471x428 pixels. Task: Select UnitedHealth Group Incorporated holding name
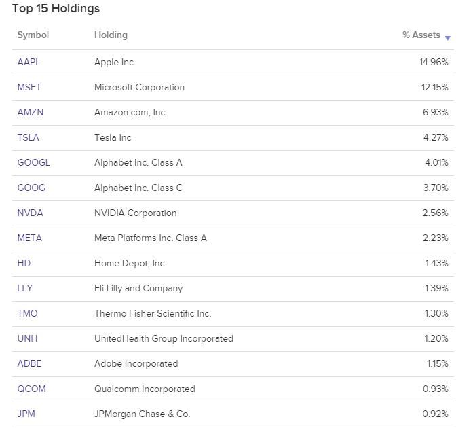coord(164,338)
